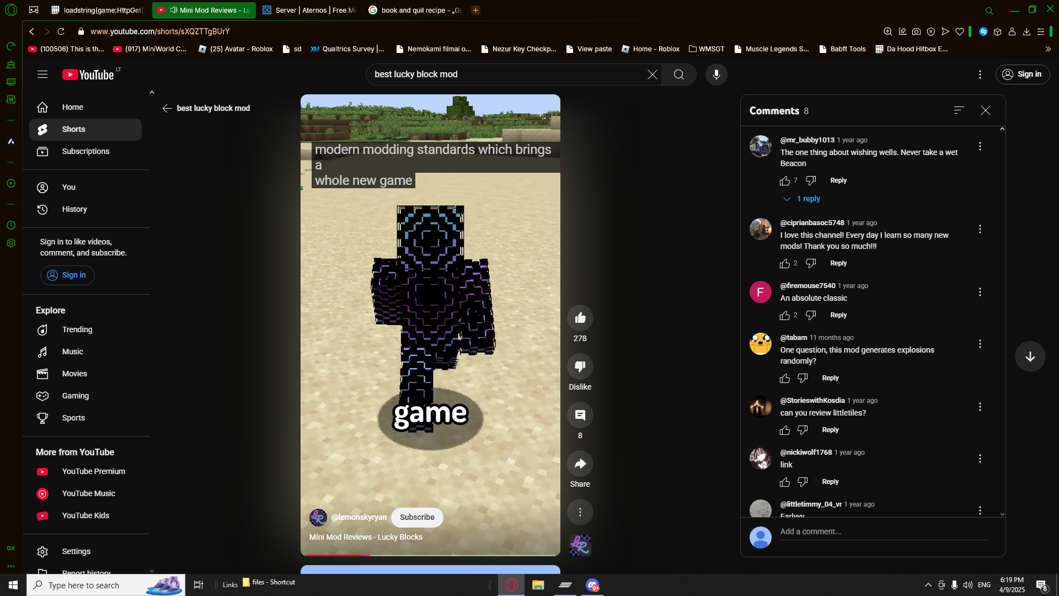Like the comment by @firemouse7540
The image size is (1059, 596).
785,316
